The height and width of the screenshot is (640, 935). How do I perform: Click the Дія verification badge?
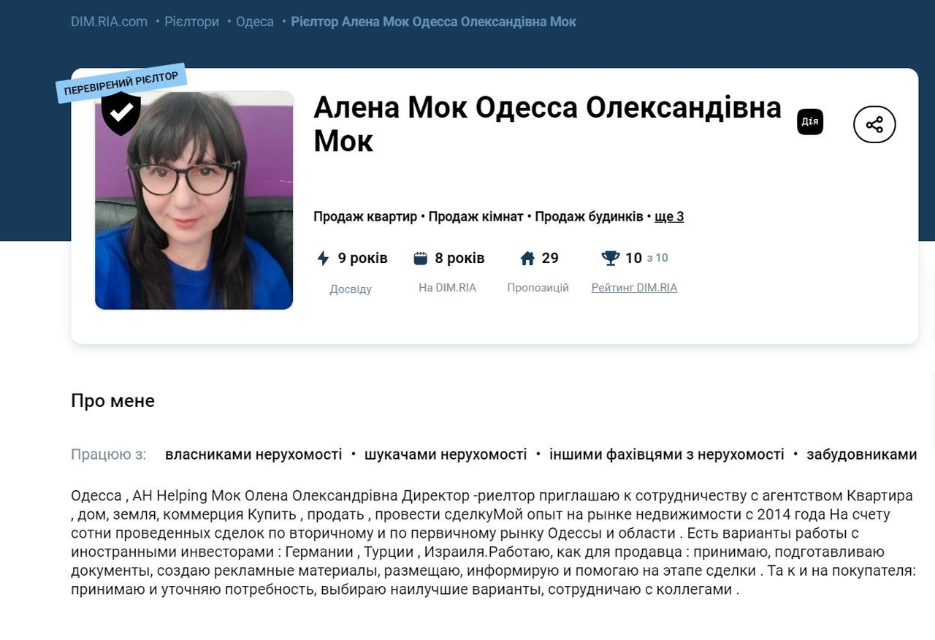(810, 122)
